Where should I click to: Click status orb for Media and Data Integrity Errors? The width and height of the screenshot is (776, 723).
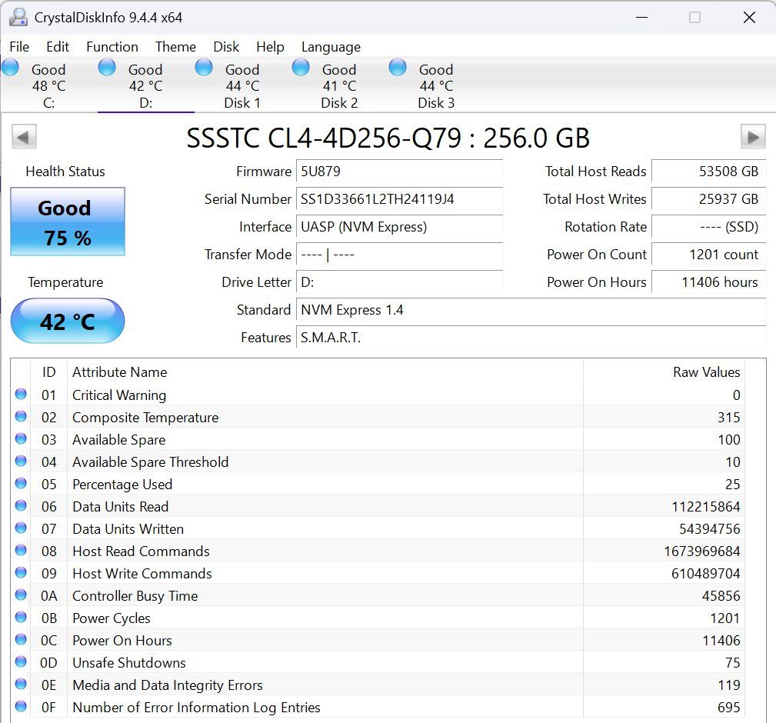(21, 684)
